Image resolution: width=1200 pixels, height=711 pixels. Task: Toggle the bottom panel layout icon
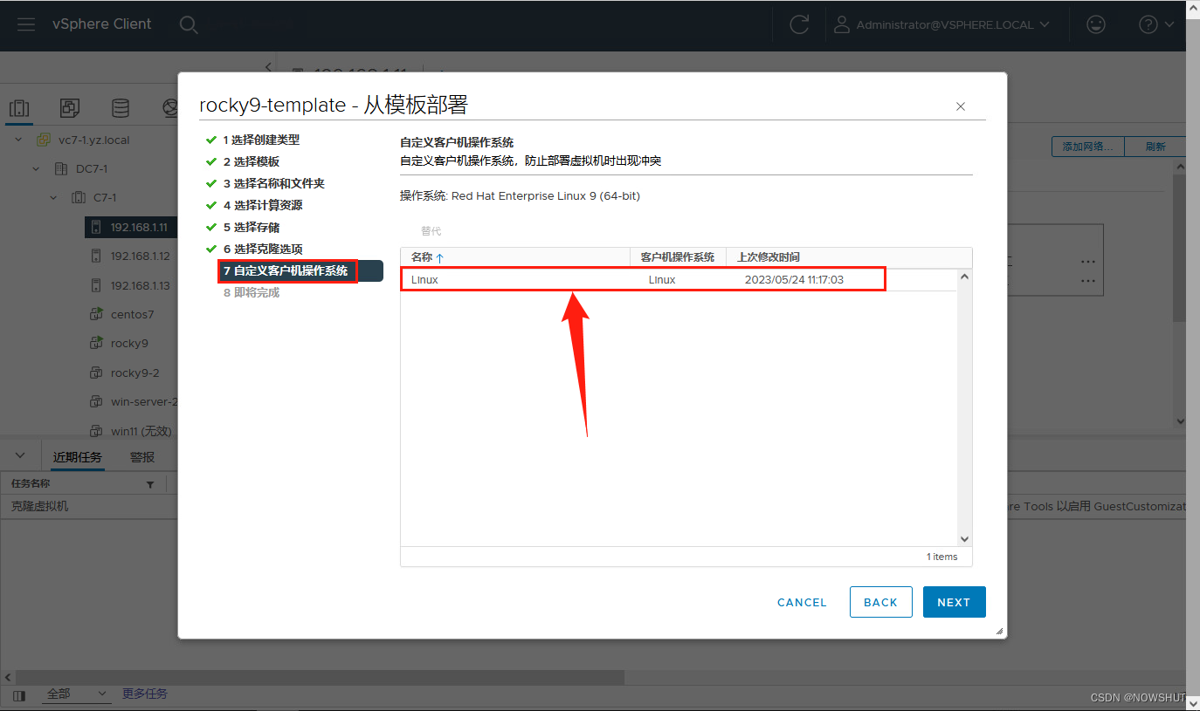[19, 694]
